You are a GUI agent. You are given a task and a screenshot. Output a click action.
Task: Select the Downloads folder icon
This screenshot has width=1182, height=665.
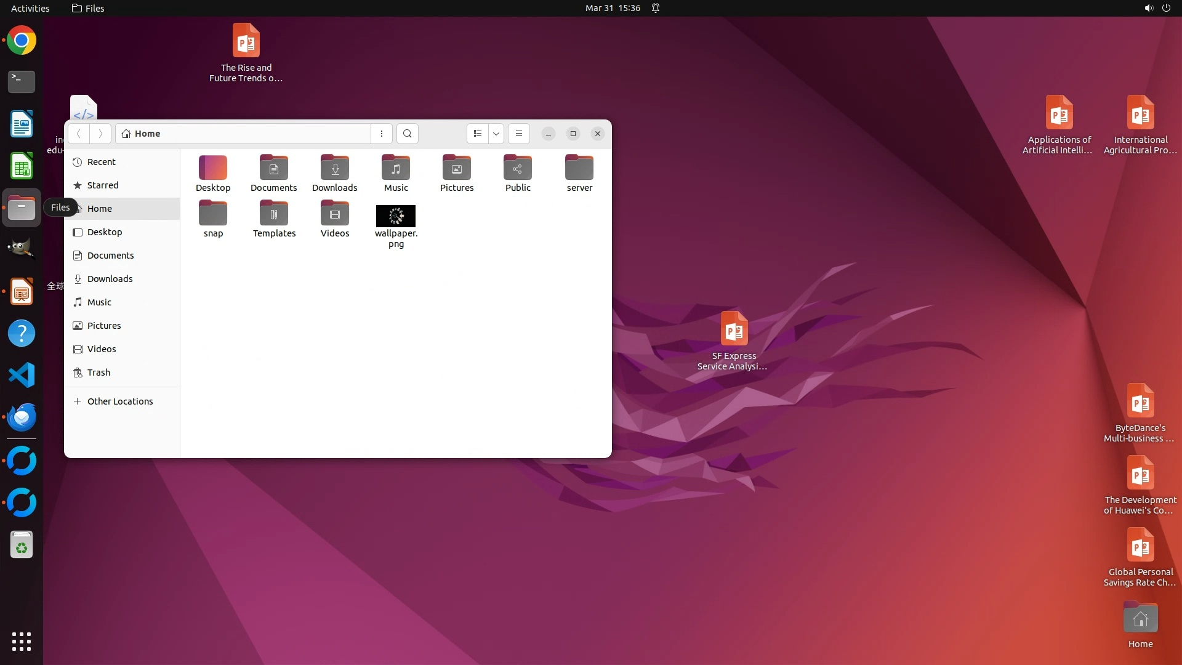[x=334, y=167]
